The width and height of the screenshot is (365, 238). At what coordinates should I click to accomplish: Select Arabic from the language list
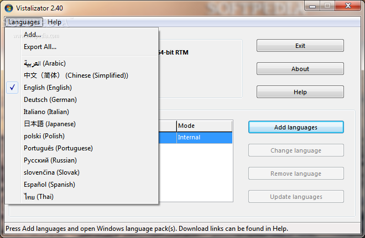point(82,63)
